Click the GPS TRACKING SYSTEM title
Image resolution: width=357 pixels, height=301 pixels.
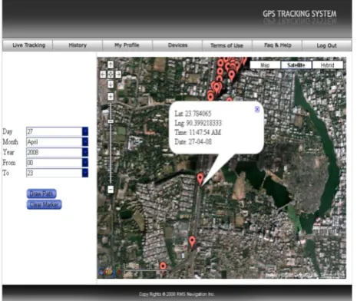tap(299, 14)
